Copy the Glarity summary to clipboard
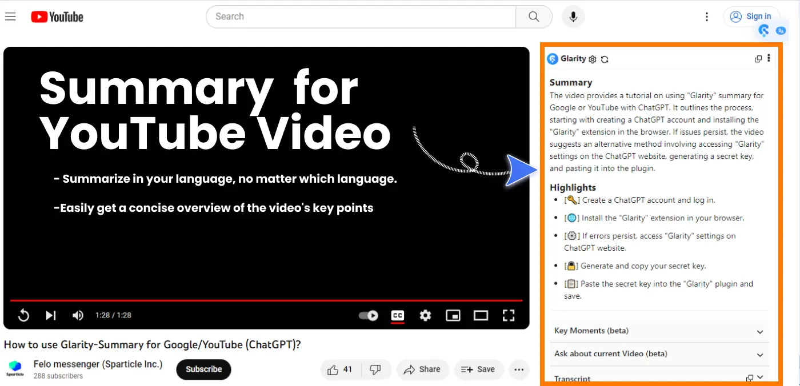The height and width of the screenshot is (386, 800). pyautogui.click(x=758, y=58)
